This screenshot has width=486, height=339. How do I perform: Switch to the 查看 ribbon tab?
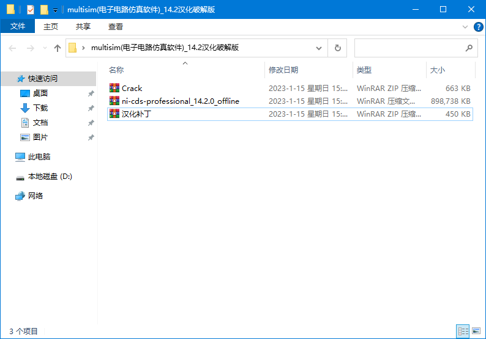coord(115,27)
